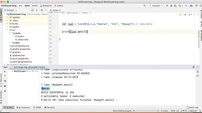202x113 pixels.
Task: Click warnings indicator in editor corner
Action: (x=181, y=14)
